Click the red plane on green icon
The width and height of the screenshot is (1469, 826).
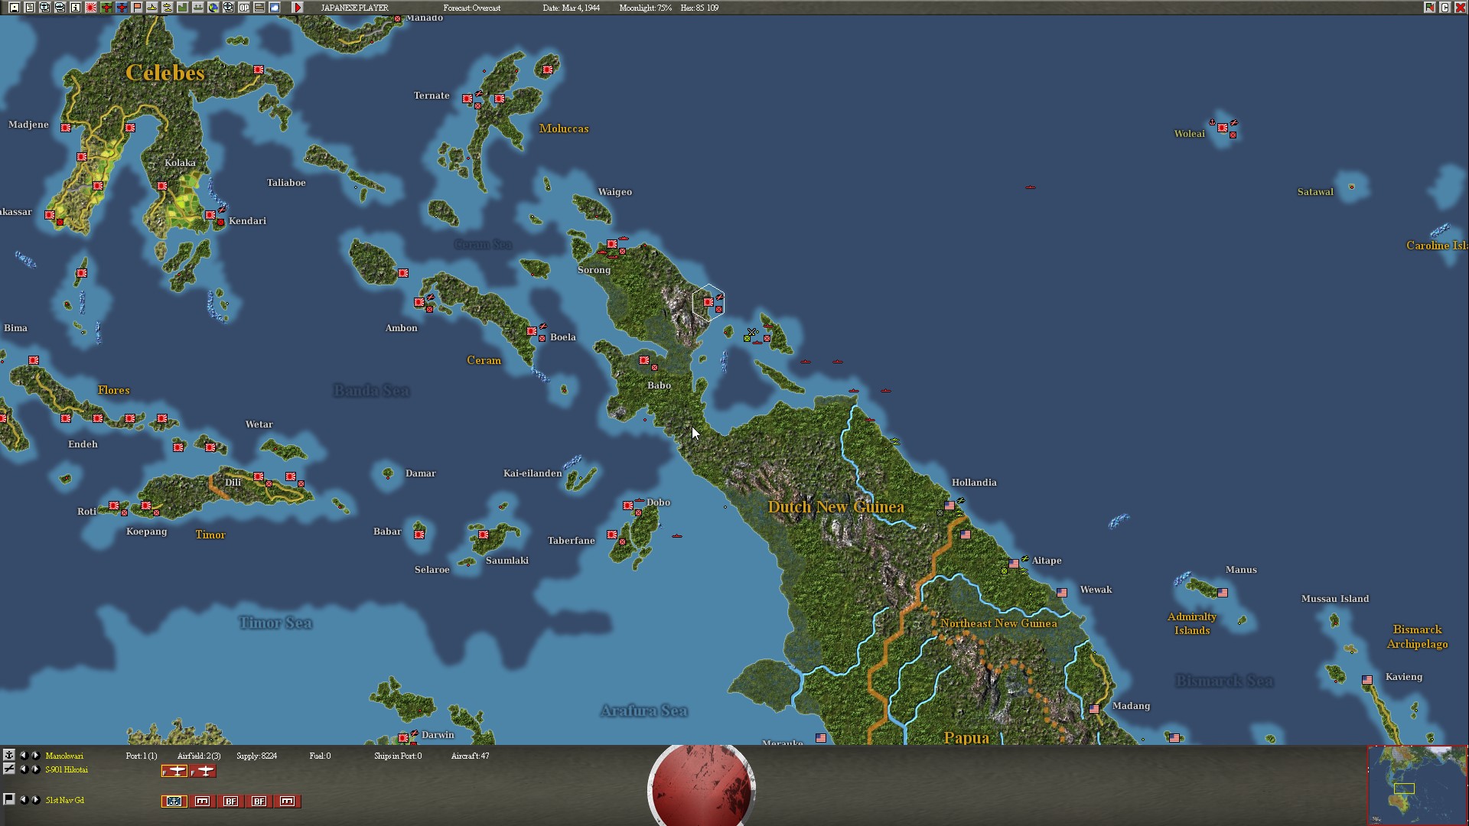point(106,8)
